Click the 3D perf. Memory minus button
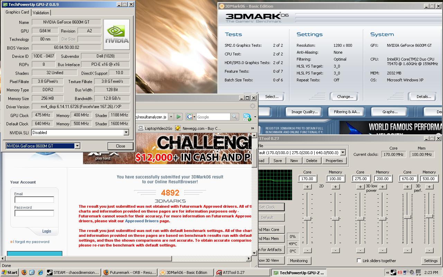443x277 pixels. click(x=429, y=250)
